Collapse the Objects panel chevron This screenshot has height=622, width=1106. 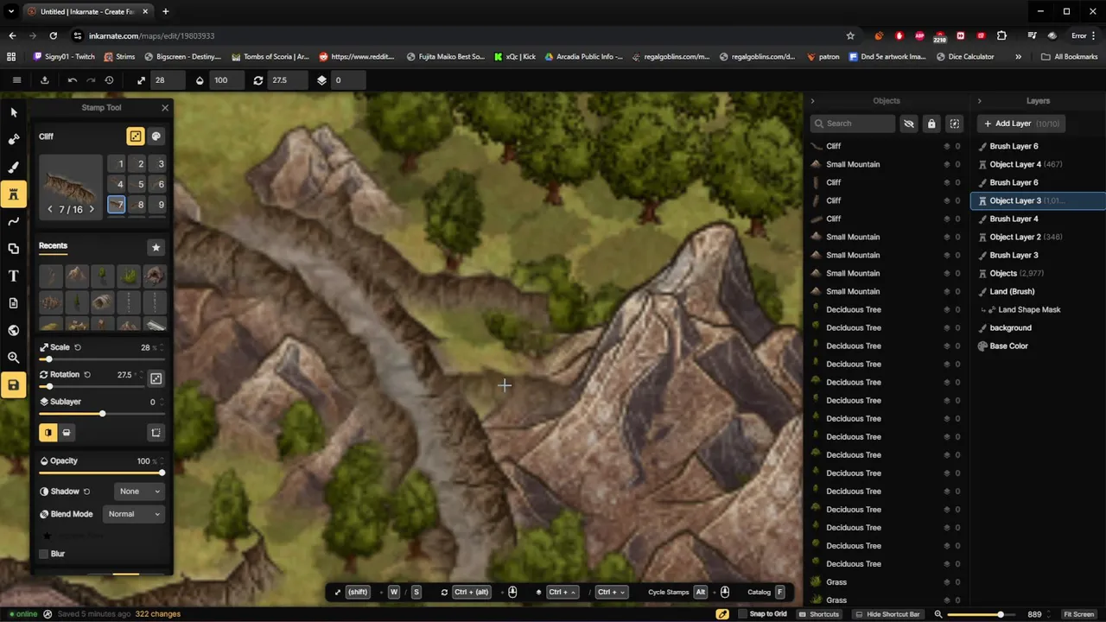pyautogui.click(x=812, y=101)
